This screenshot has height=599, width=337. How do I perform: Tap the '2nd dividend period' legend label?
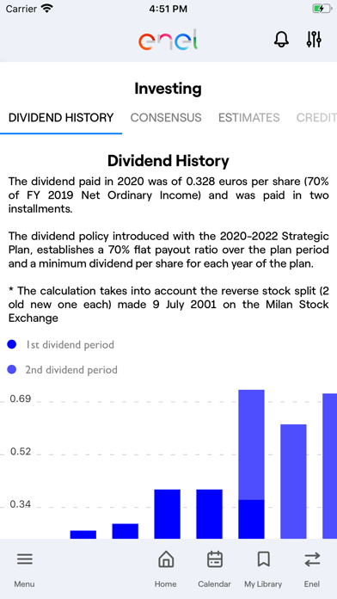point(71,370)
